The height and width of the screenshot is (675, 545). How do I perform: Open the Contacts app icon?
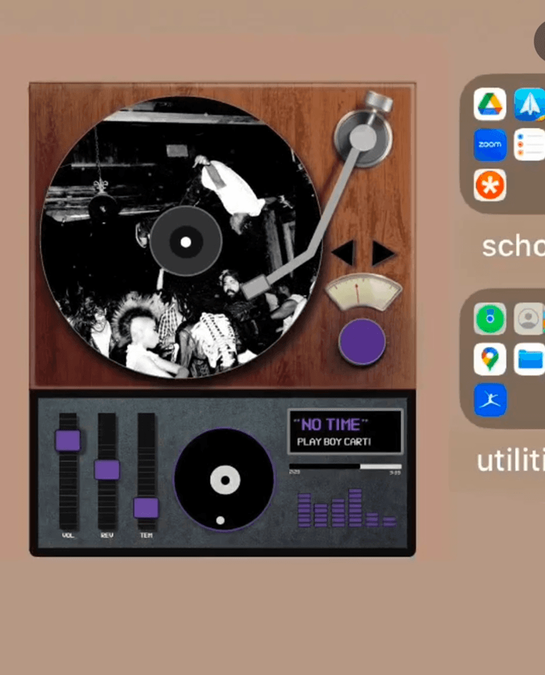coord(529,319)
